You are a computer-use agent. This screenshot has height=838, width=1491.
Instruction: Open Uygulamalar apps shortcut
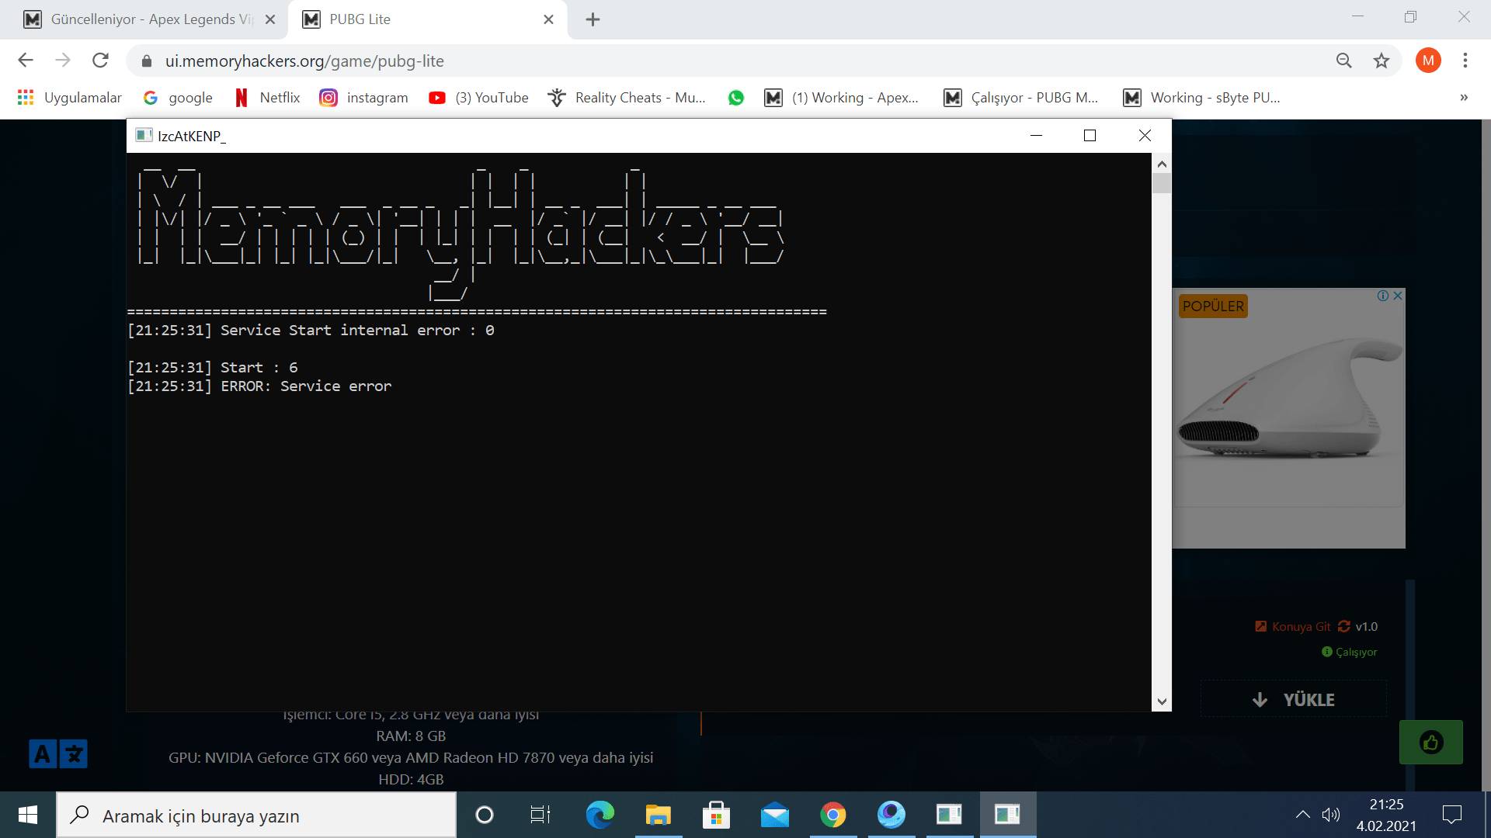[x=70, y=98]
